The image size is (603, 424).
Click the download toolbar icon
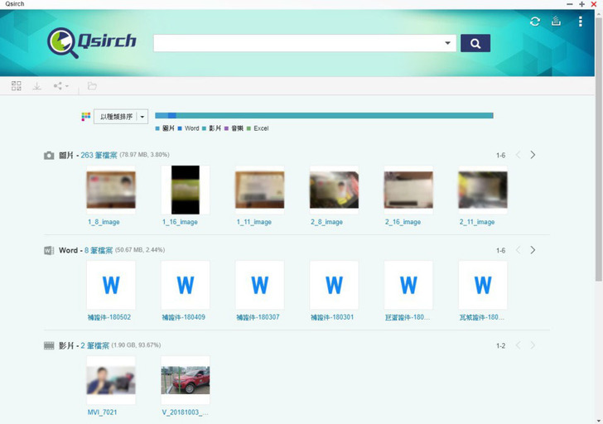point(37,86)
